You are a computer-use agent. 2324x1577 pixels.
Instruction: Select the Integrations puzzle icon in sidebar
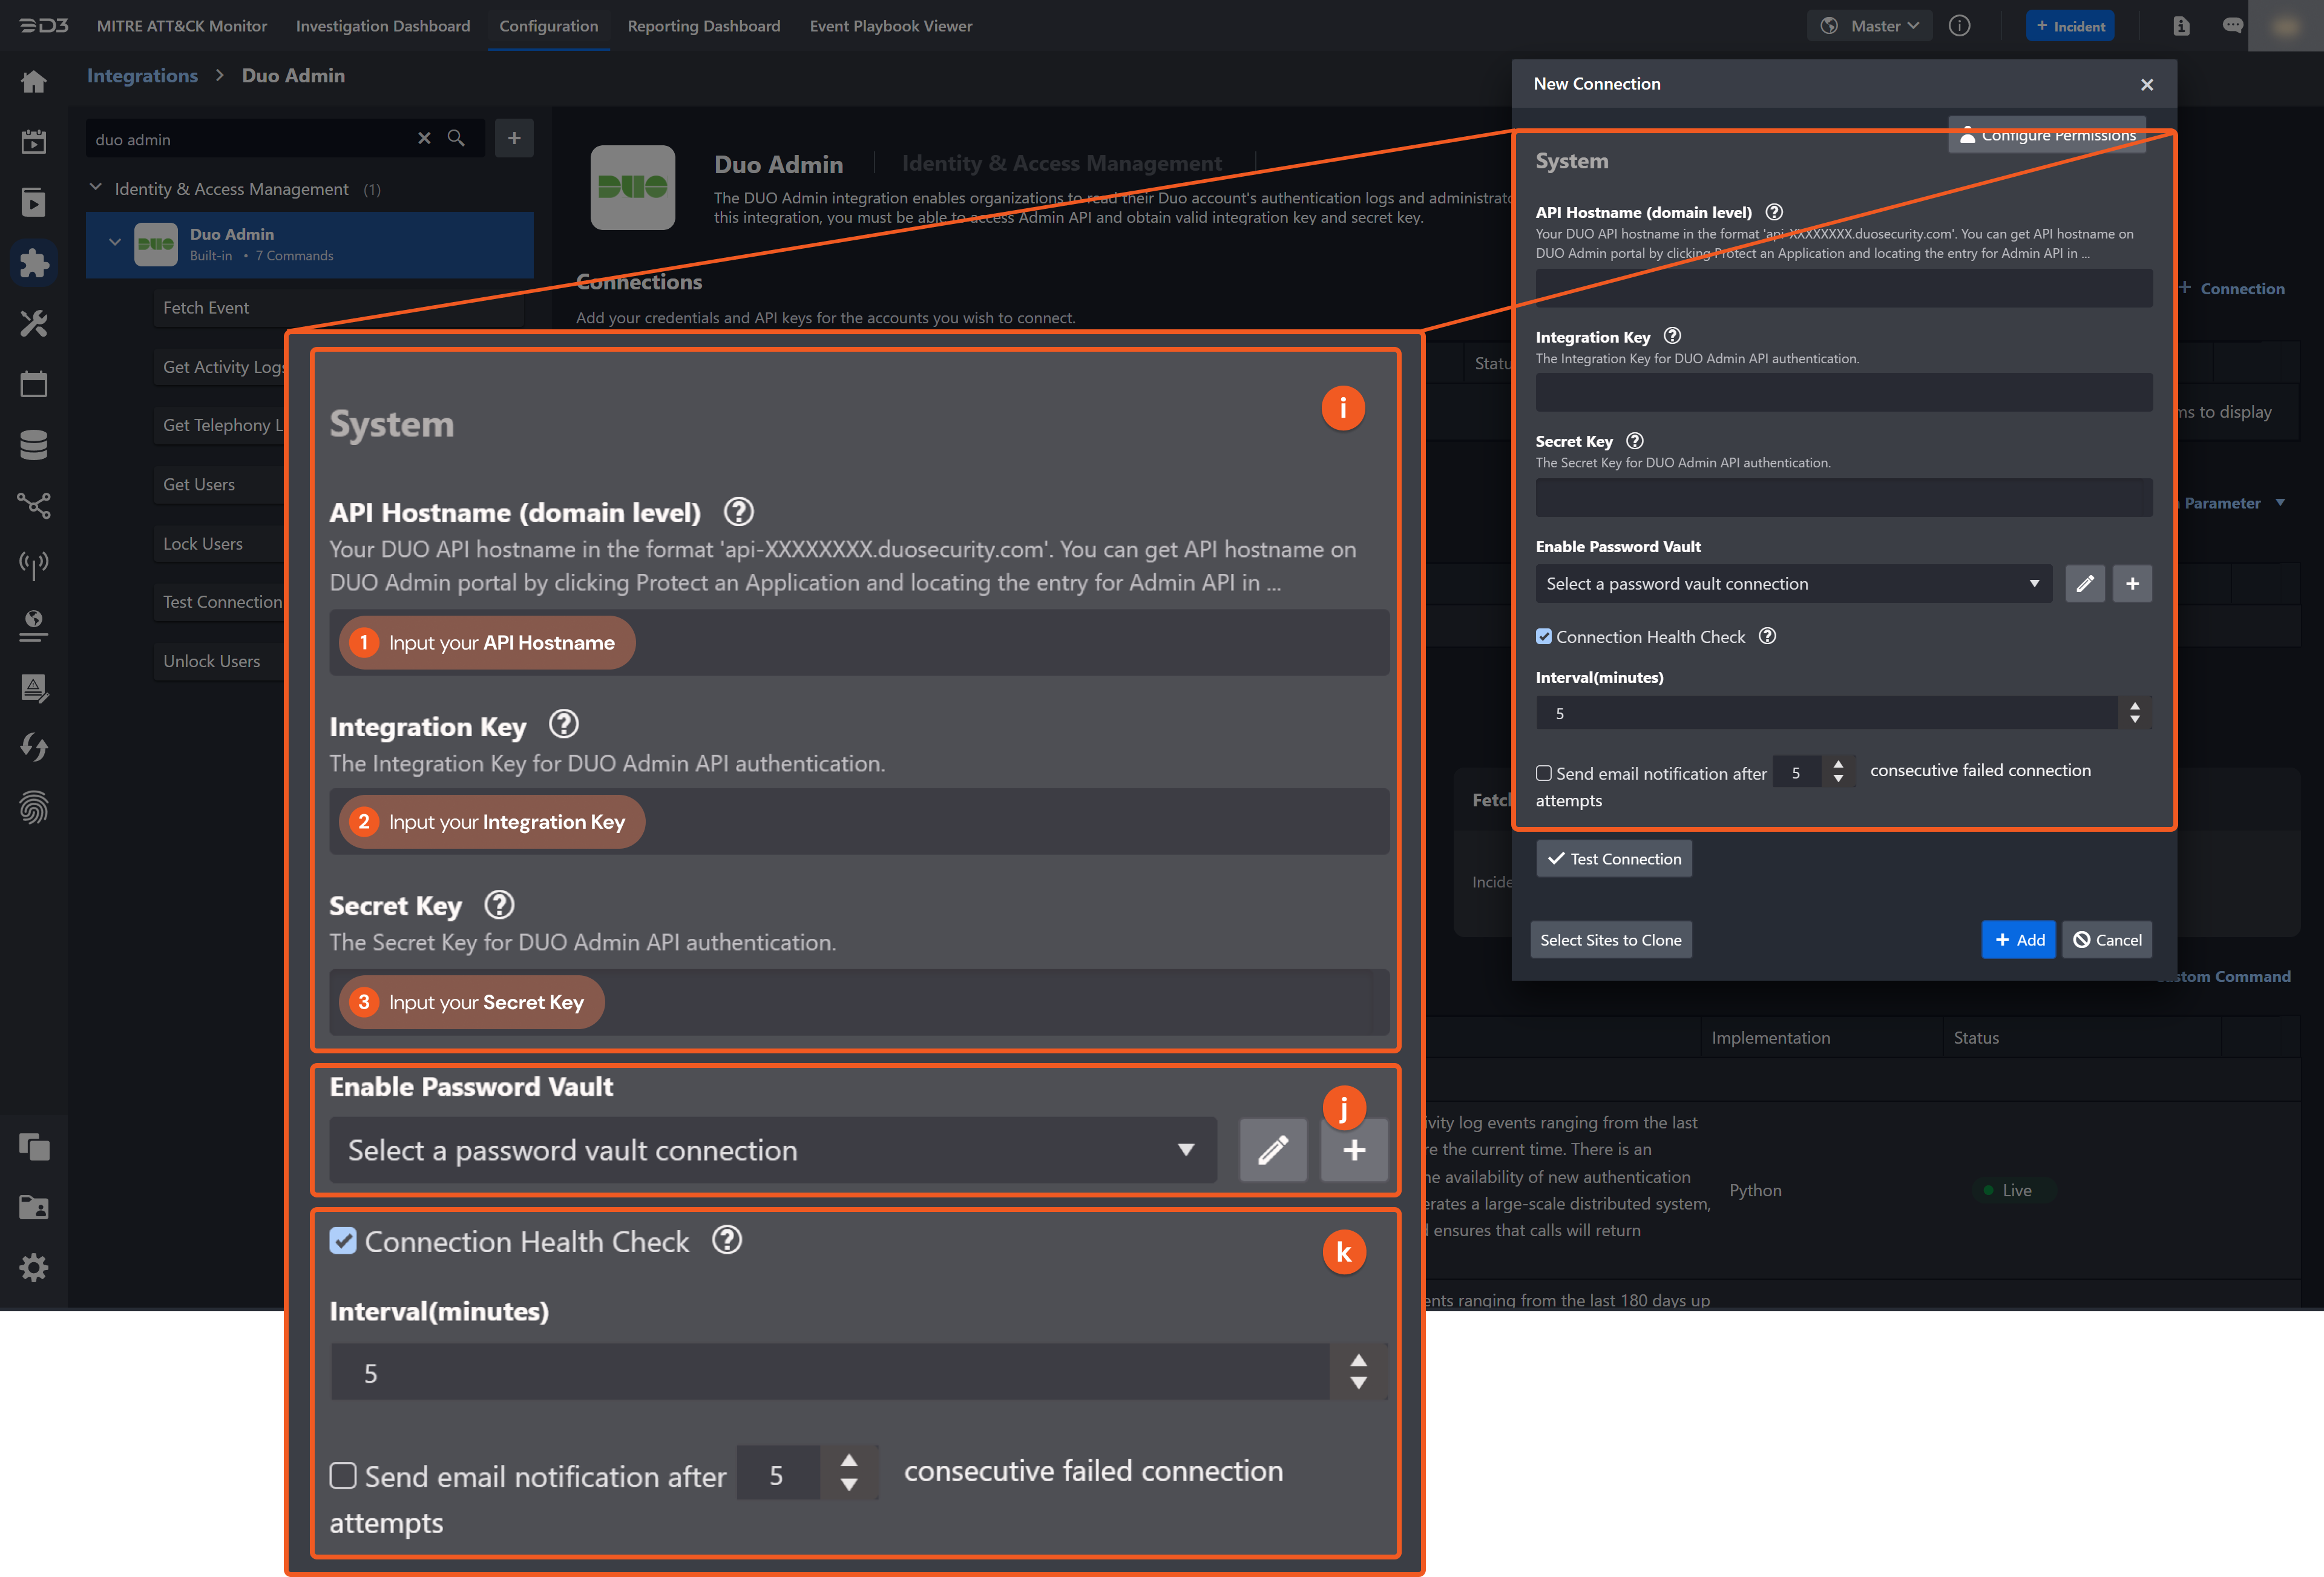[34, 262]
